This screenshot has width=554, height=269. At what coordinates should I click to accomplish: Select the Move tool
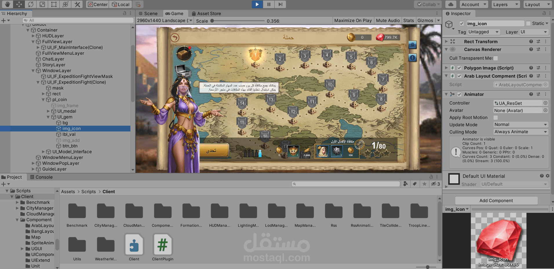click(19, 4)
